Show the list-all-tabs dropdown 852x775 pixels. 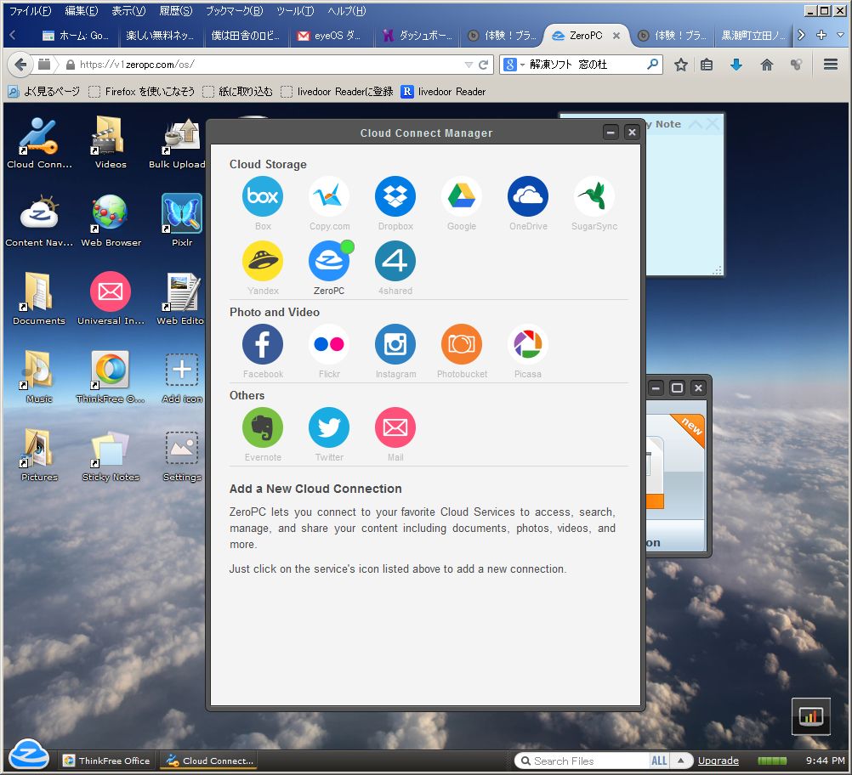[x=840, y=35]
